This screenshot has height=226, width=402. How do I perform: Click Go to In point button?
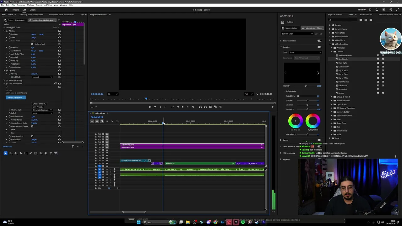pos(173,107)
